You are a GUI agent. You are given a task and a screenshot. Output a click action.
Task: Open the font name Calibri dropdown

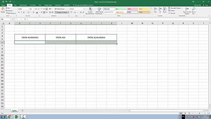29,9
